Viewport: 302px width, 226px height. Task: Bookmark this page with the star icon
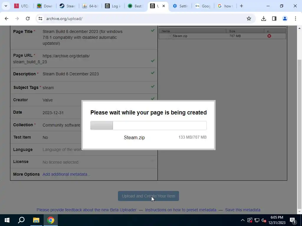click(249, 19)
